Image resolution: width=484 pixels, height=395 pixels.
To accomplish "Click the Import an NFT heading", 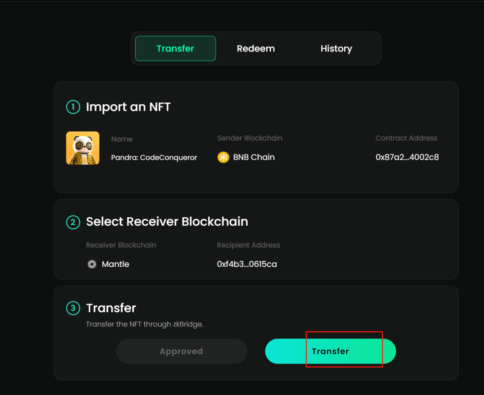I will [x=128, y=107].
